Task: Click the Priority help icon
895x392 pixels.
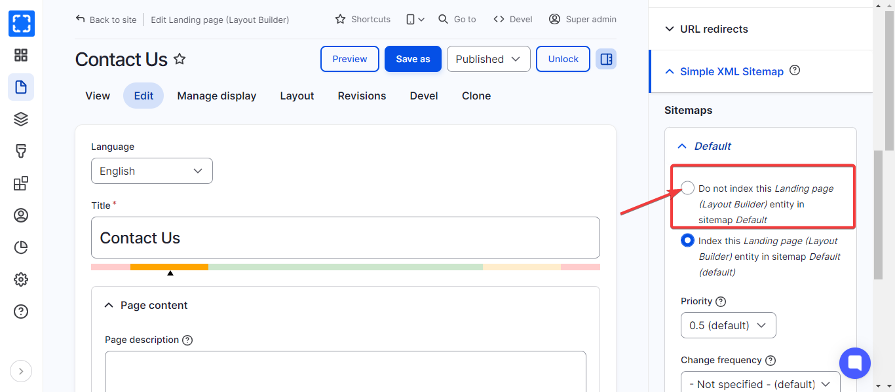Action: pyautogui.click(x=721, y=302)
